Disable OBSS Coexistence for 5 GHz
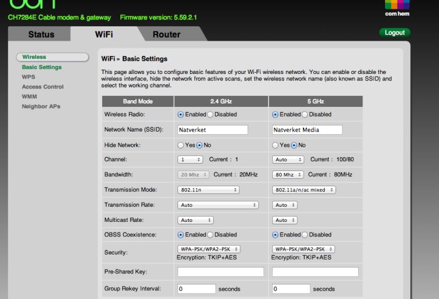The height and width of the screenshot is (299, 439). click(305, 235)
